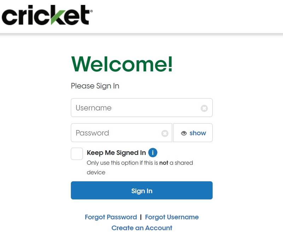Tick the Keep Me Signed In checkbox
The image size is (283, 232).
pyautogui.click(x=77, y=154)
